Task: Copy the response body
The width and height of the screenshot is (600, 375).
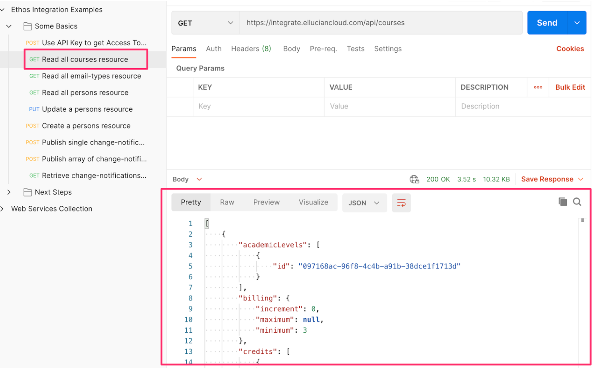Action: tap(562, 202)
